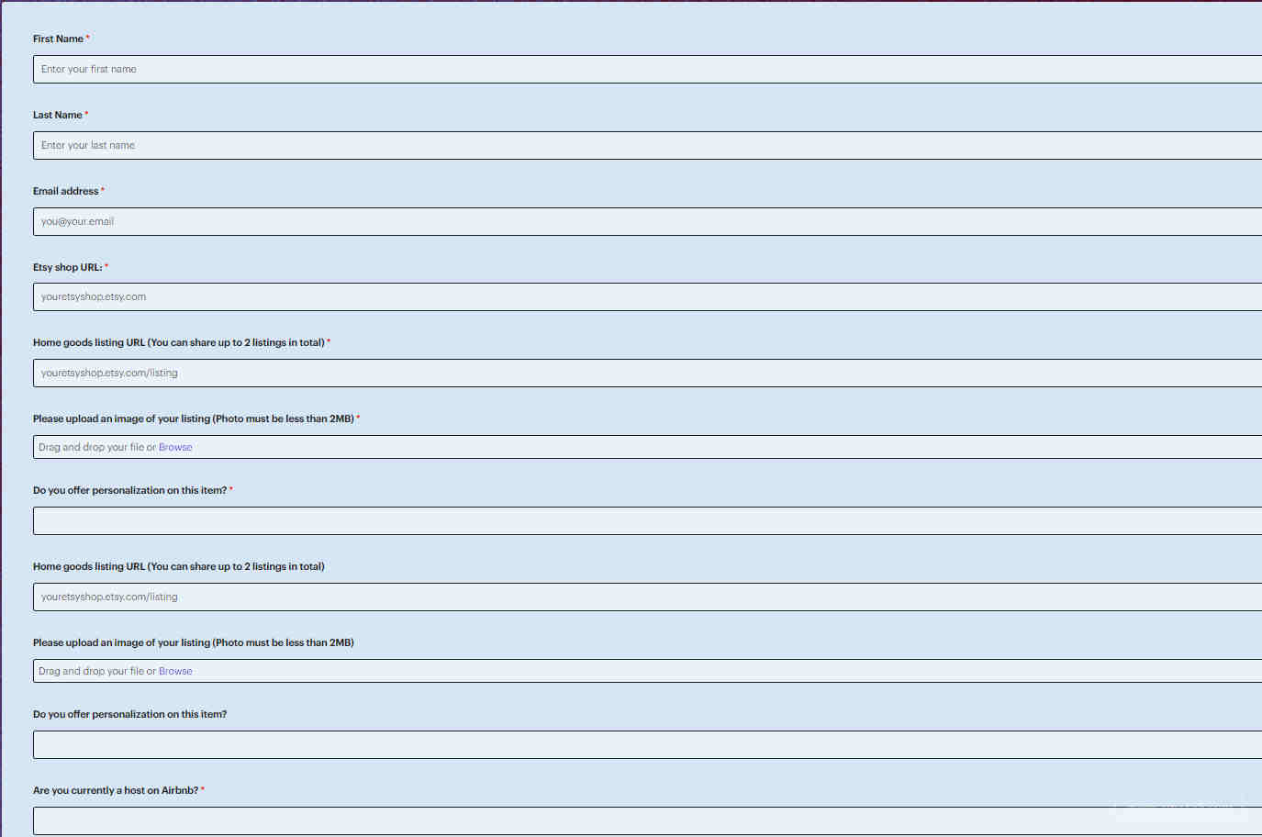Click the Etsy shop URL field
Image resolution: width=1262 pixels, height=837 pixels.
[x=642, y=296]
